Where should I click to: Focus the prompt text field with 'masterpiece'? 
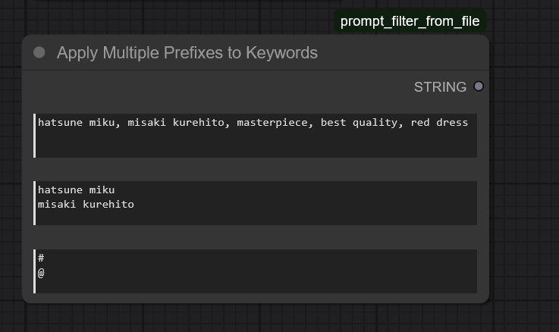(x=256, y=136)
